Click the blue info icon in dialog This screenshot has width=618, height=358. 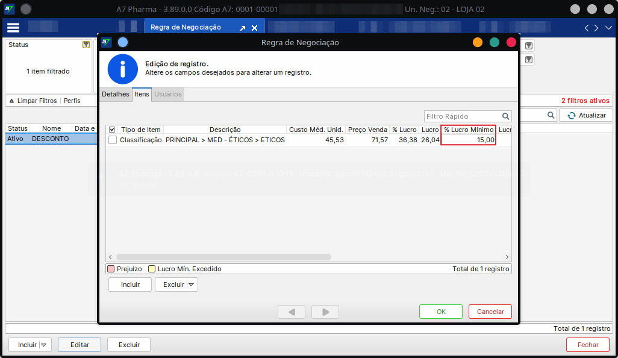122,69
